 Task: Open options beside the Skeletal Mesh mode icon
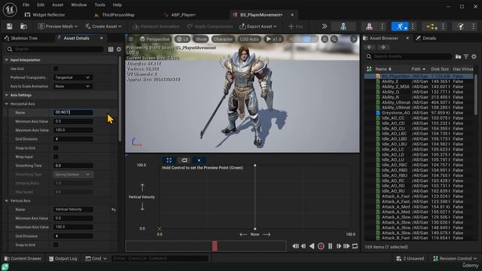pos(383,26)
